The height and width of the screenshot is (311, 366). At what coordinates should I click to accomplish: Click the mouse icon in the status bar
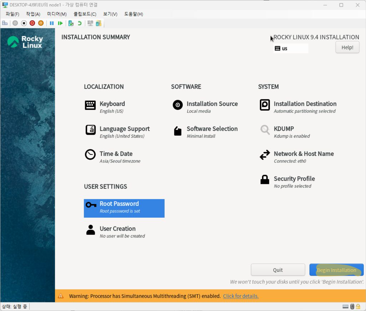(x=352, y=306)
